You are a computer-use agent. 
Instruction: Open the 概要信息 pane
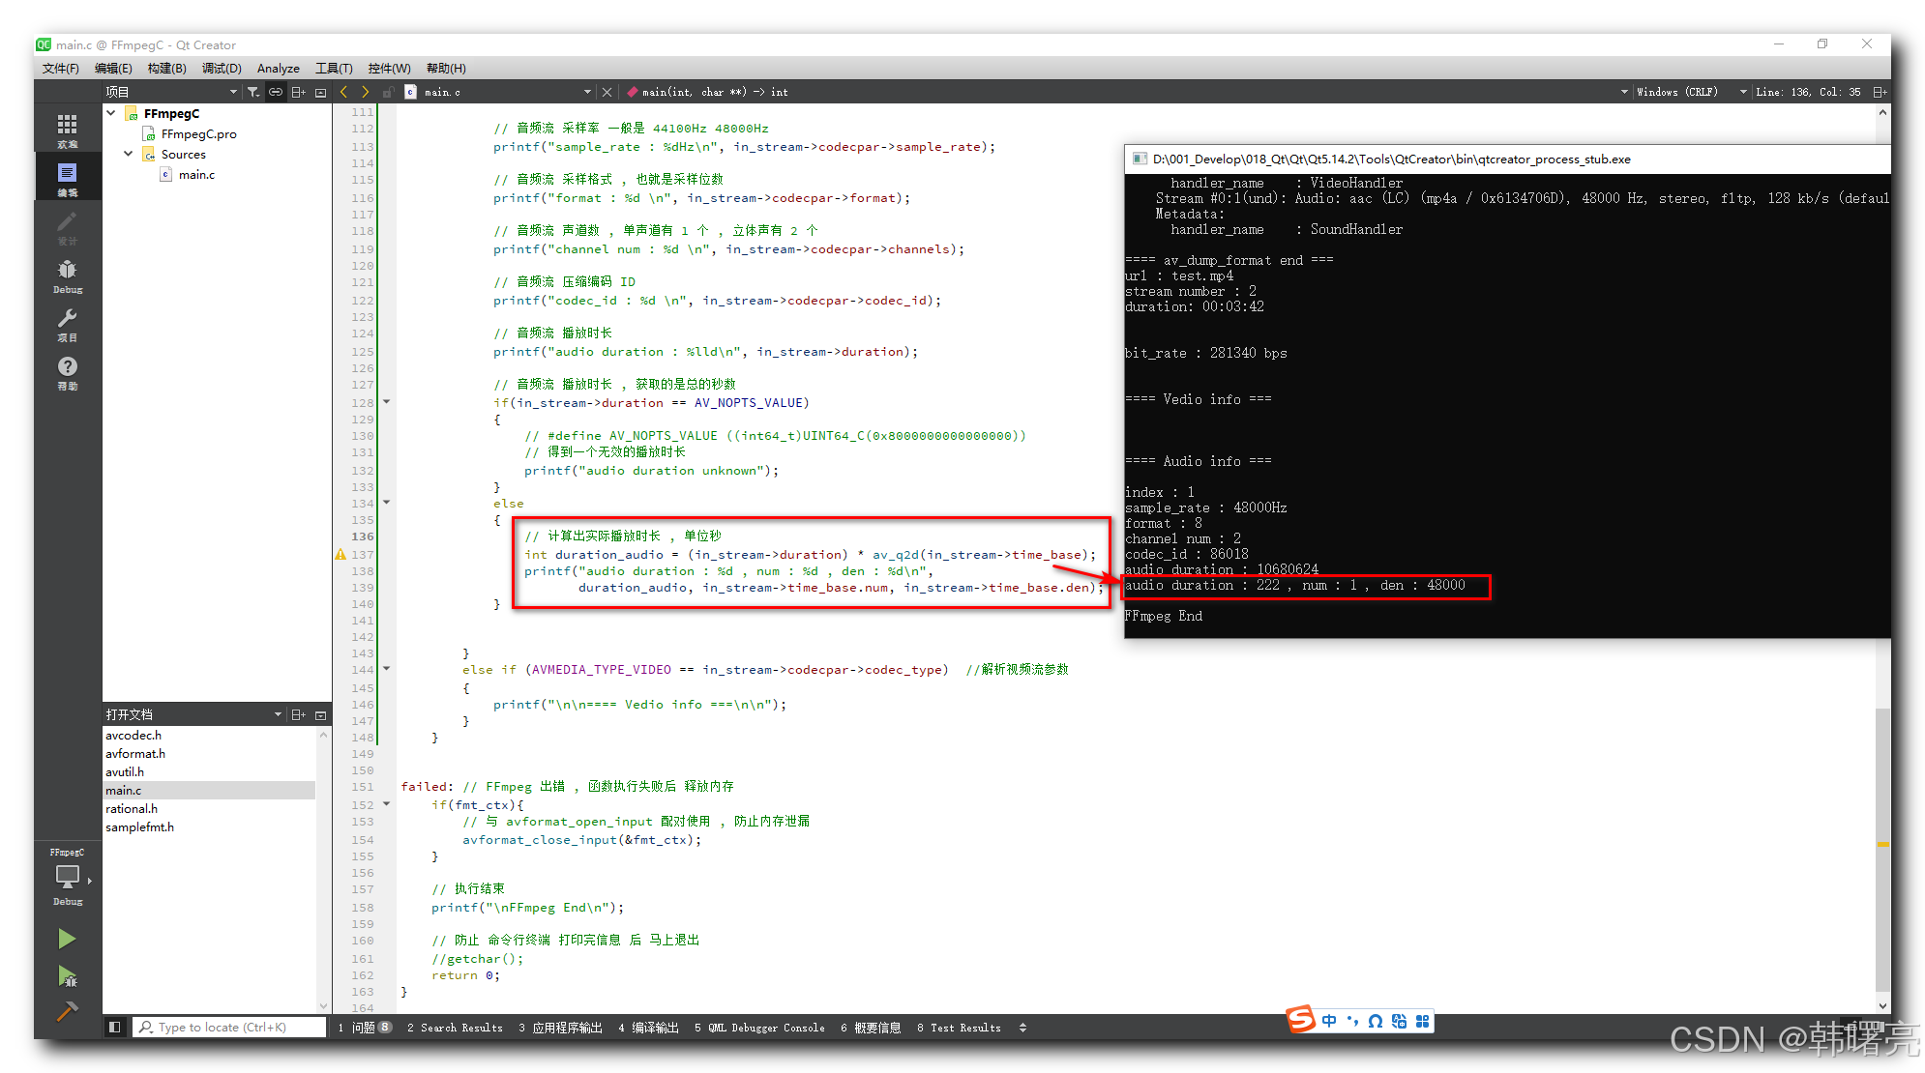click(x=871, y=1028)
